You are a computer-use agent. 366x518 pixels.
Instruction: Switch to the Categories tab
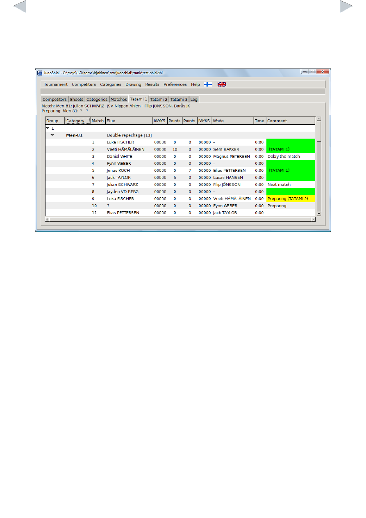97,99
